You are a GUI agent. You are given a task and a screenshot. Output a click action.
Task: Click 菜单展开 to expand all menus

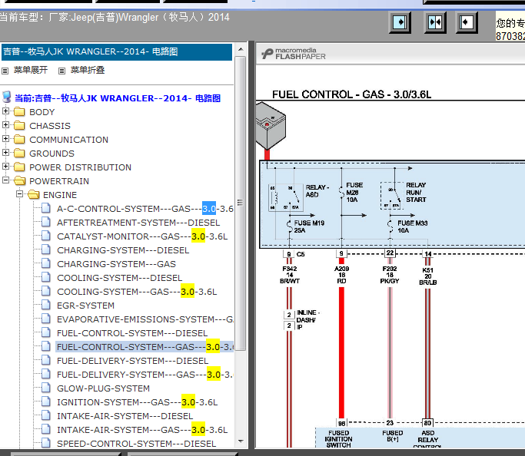coord(31,70)
